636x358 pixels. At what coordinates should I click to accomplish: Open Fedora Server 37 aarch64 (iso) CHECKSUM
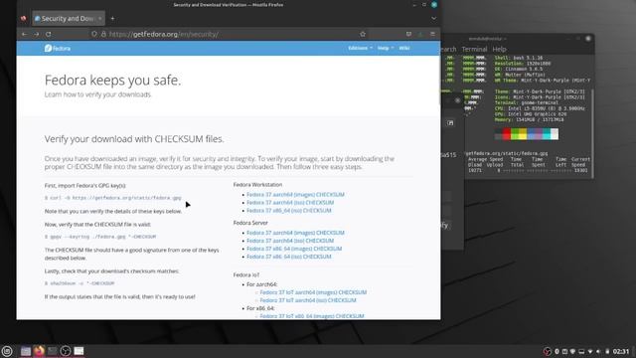[x=290, y=241]
